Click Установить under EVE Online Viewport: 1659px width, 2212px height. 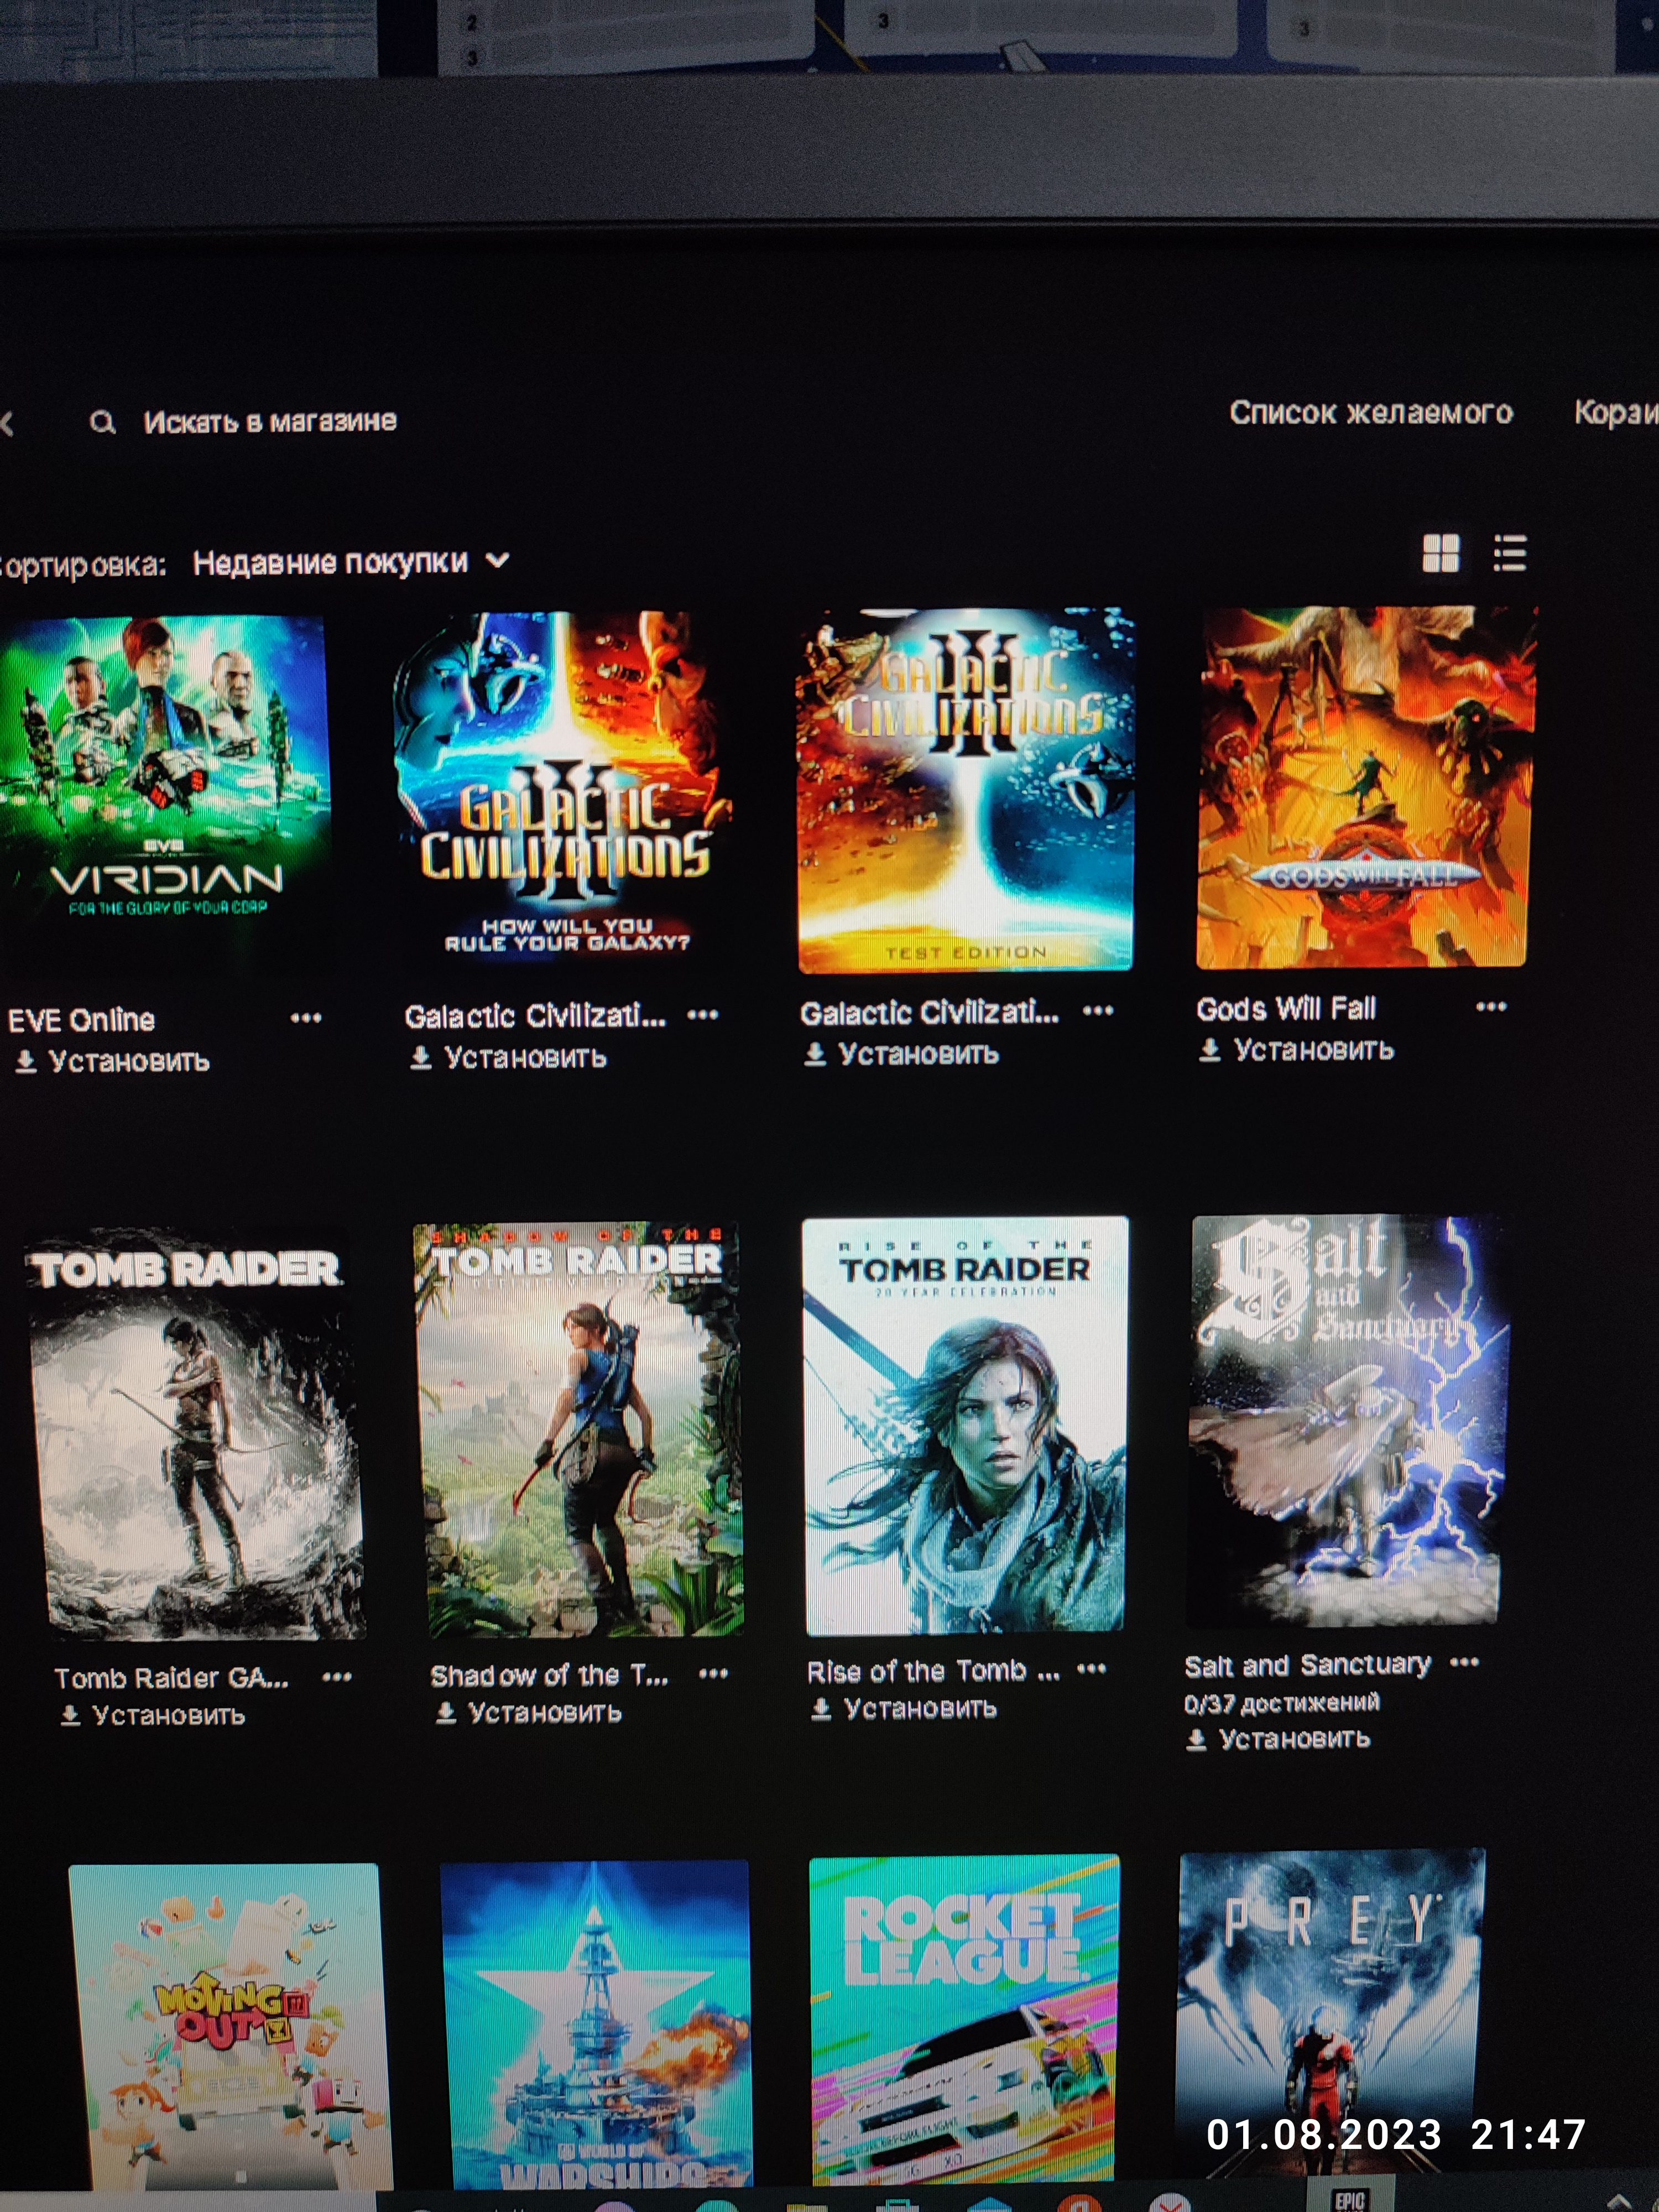coord(112,1061)
